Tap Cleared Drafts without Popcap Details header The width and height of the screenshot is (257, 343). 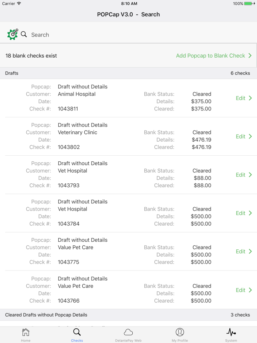coord(46,315)
